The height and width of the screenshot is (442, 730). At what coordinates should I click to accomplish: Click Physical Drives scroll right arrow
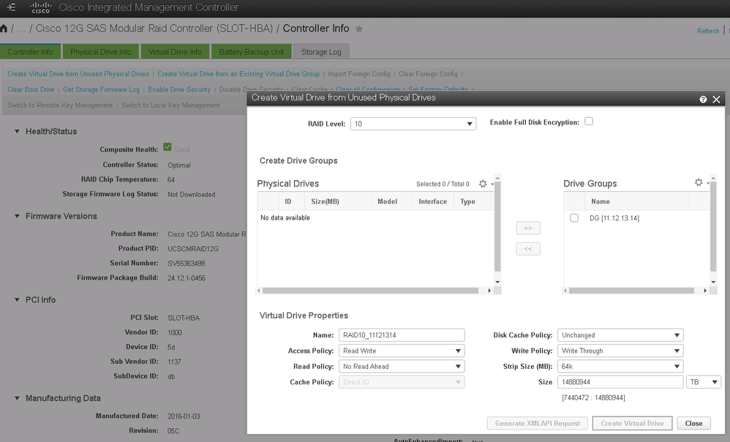[x=489, y=291]
